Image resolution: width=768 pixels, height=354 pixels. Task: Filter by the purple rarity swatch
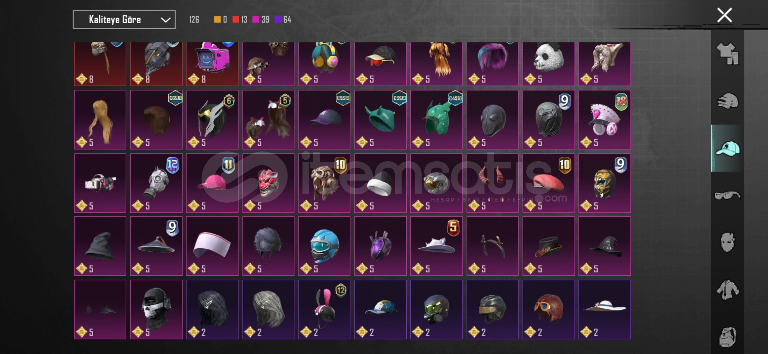click(278, 19)
